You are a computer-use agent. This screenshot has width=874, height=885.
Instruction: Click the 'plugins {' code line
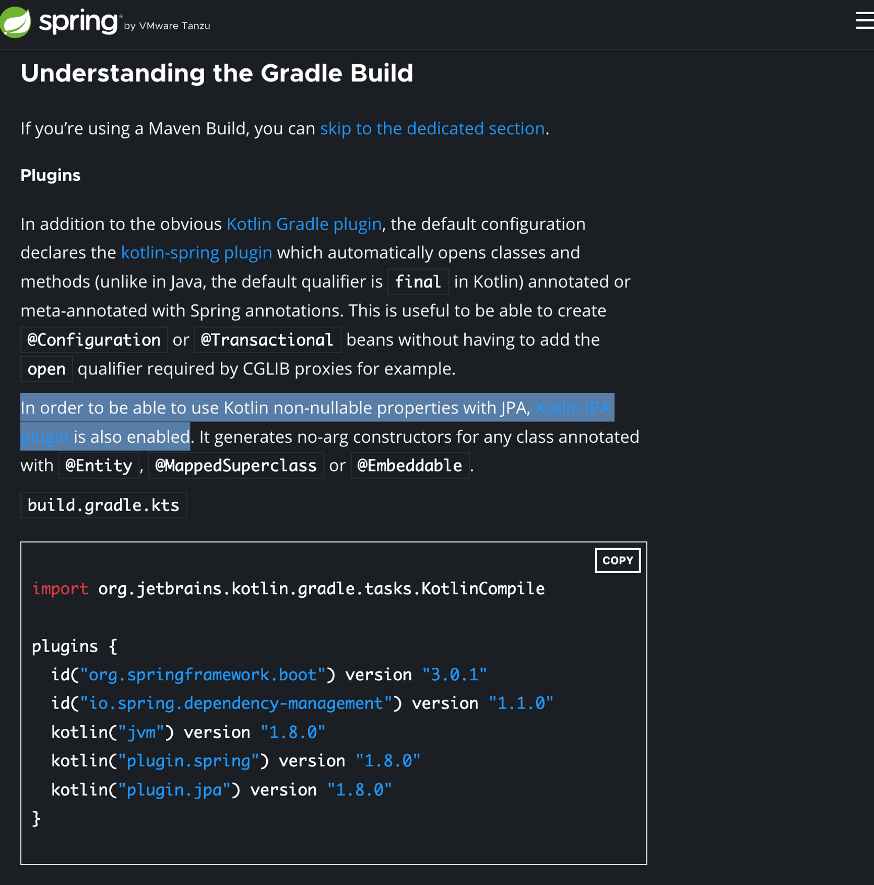click(x=75, y=646)
